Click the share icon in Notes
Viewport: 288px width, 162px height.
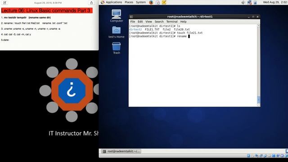click(91, 3)
